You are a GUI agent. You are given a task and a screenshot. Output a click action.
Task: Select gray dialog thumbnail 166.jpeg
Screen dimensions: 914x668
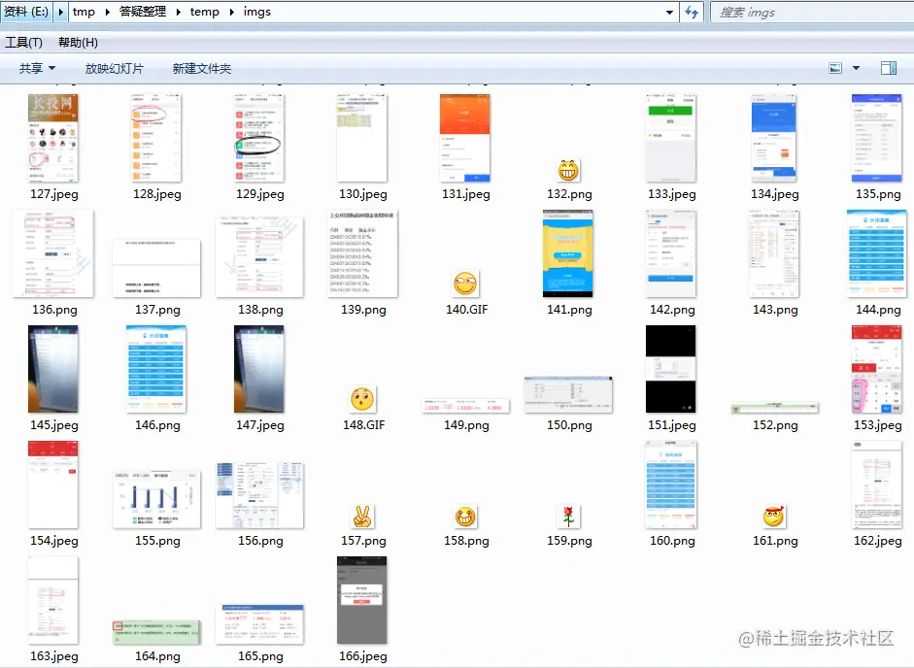click(362, 600)
